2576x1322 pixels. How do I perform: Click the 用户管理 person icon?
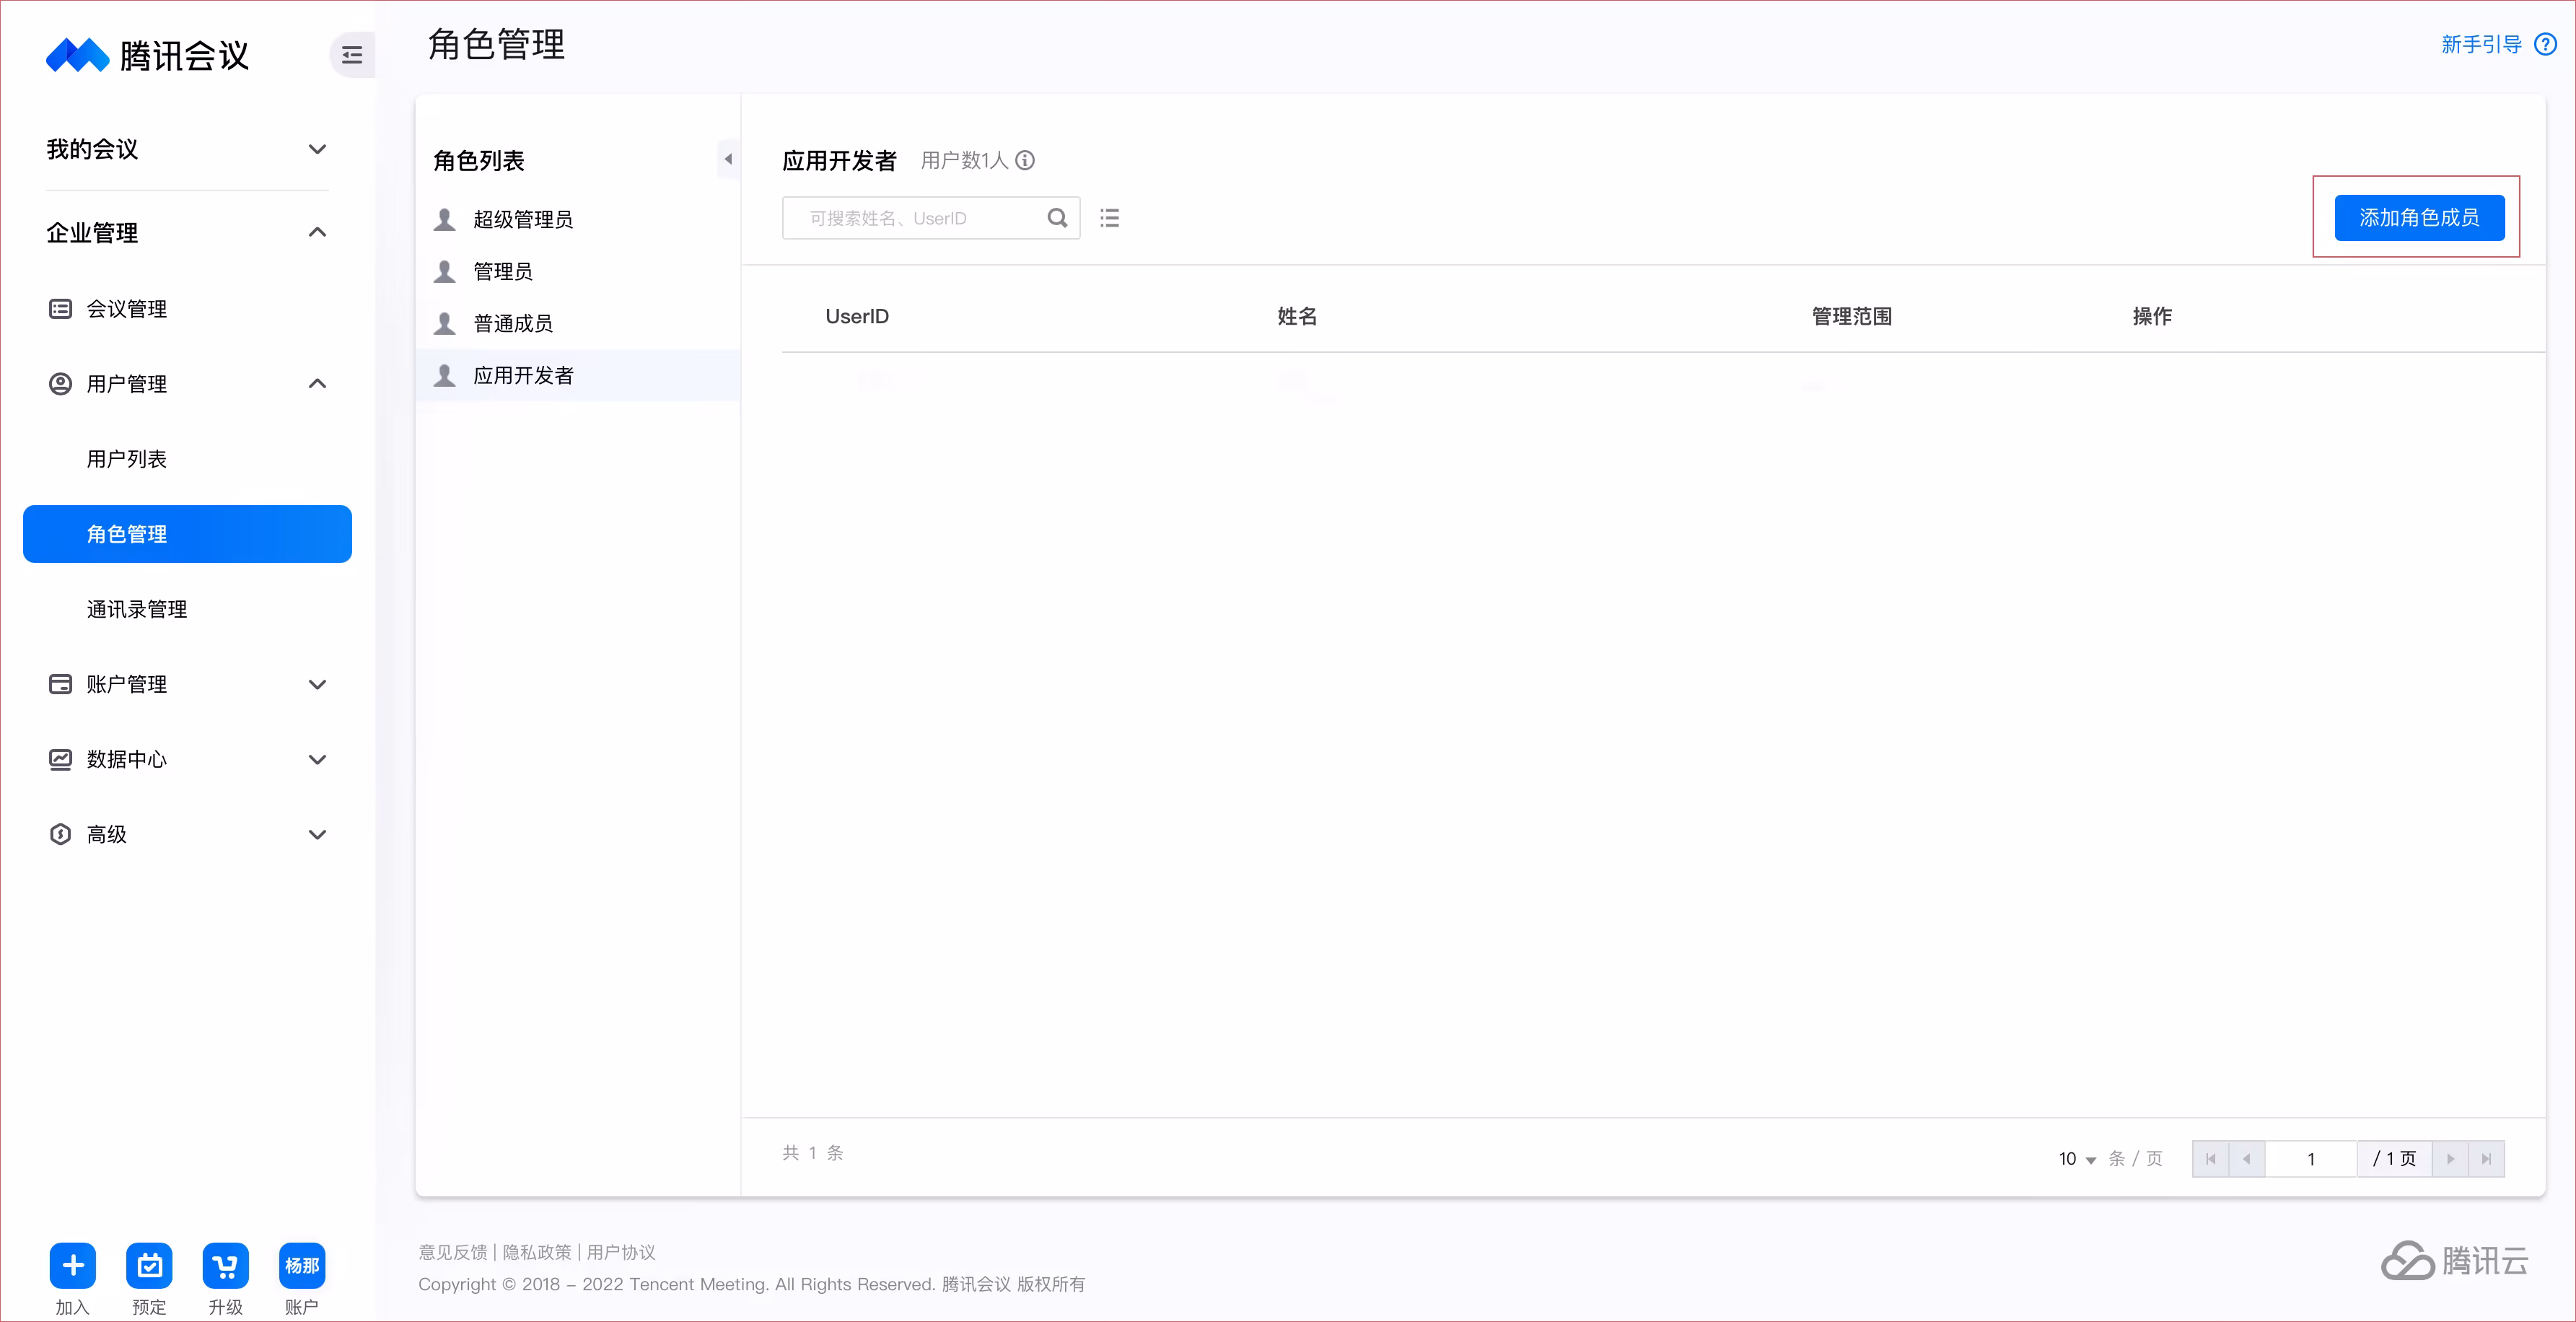[60, 384]
